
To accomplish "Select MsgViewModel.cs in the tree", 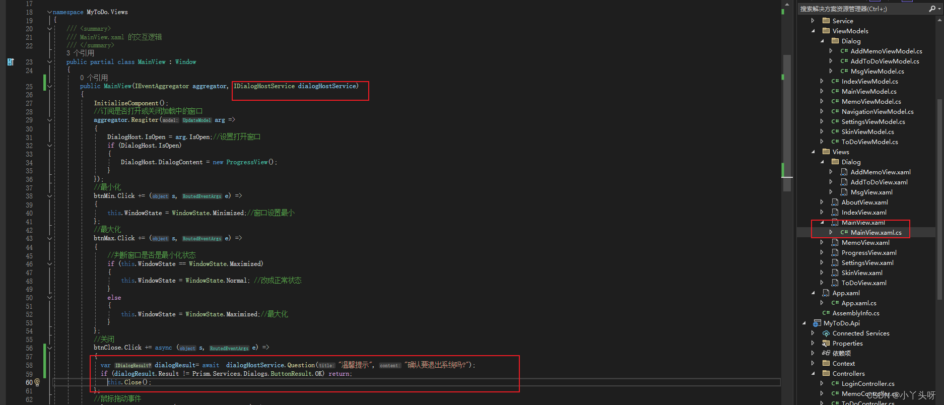I will [x=877, y=71].
